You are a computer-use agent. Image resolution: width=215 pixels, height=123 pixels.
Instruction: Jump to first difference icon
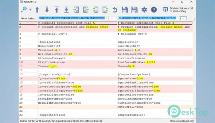[x=57, y=10]
